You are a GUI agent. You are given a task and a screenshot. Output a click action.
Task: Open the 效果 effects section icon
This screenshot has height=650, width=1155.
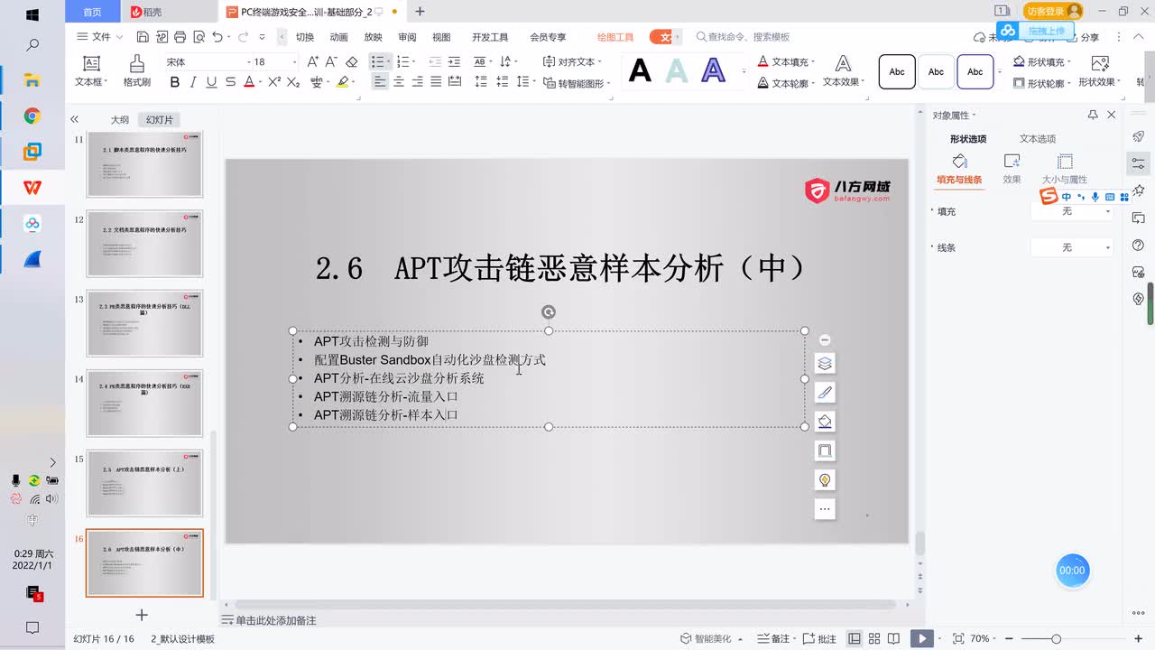(x=1012, y=168)
